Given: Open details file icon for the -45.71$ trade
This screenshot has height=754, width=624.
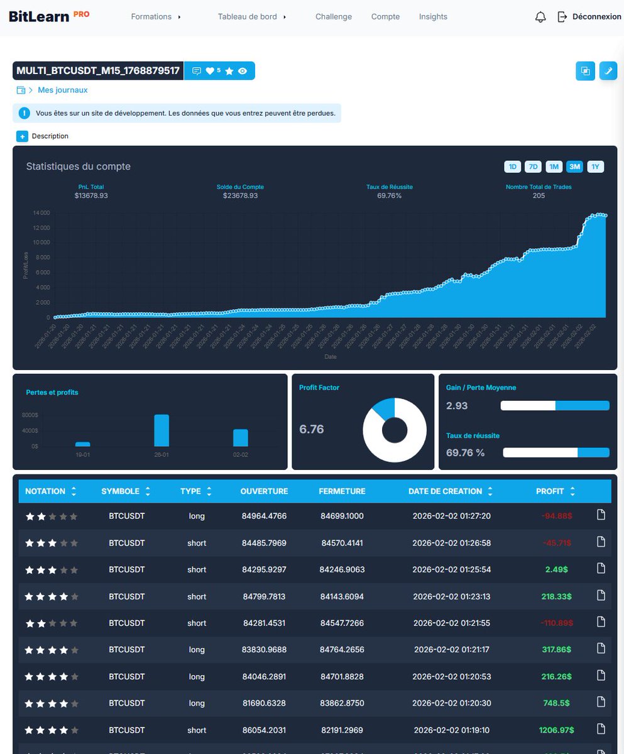Looking at the screenshot, I should coord(601,542).
